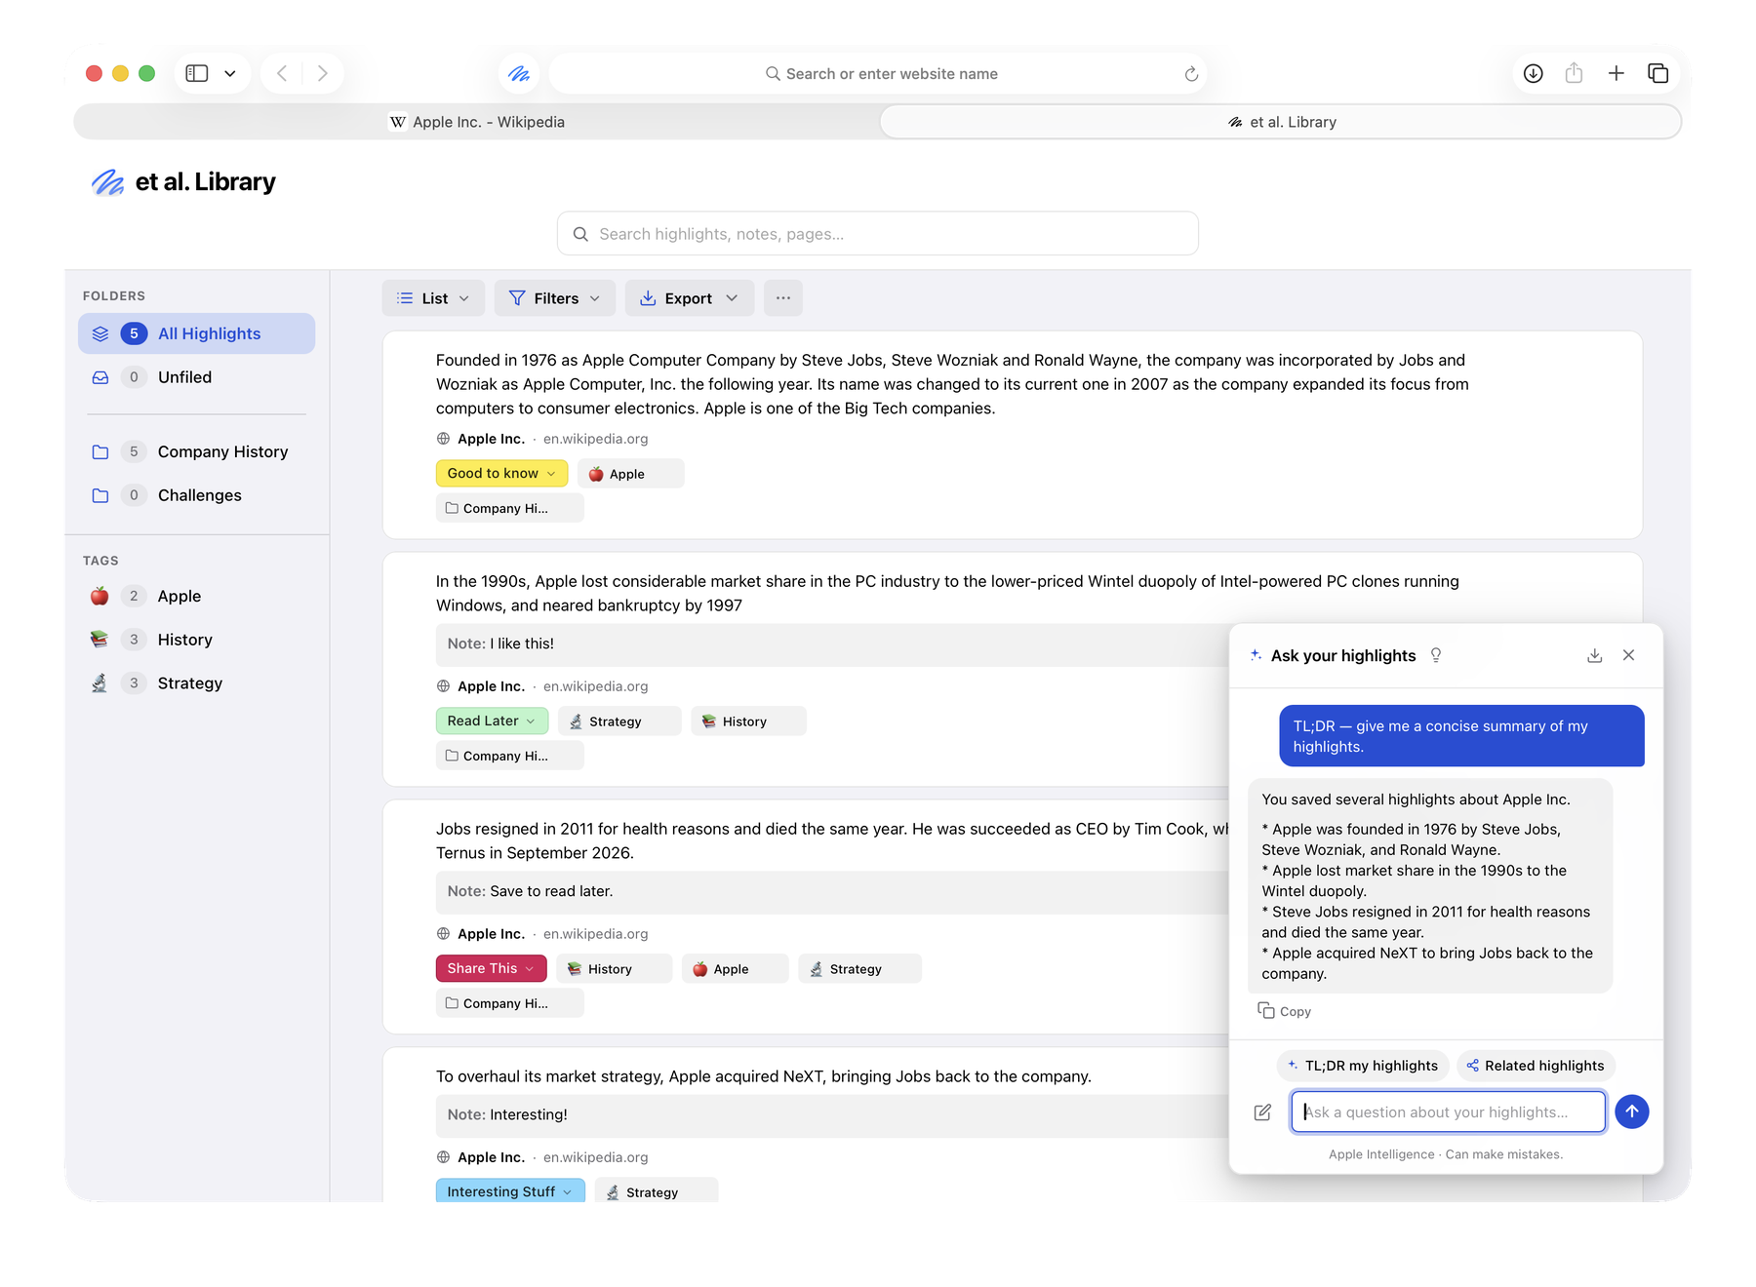Open the Read Later label dropdown
Image resolution: width=1756 pixels, height=1287 pixels.
coord(492,721)
